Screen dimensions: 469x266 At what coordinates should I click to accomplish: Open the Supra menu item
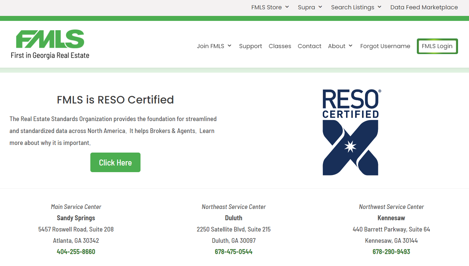click(x=306, y=7)
